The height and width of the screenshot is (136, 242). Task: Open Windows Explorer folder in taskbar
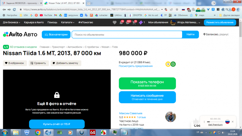(16, 133)
